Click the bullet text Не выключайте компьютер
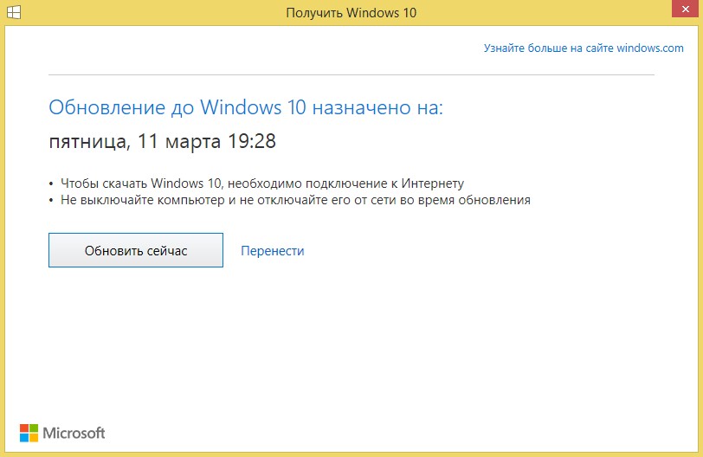 coord(294,200)
